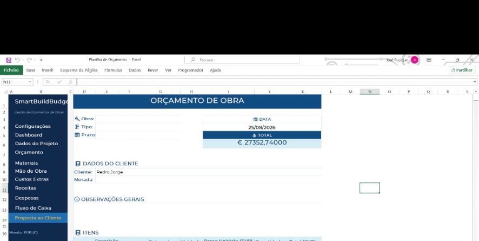Viewport: 479px width, 241px height.
Task: Click the Moeda: EUR (€) label
Action: (24, 232)
